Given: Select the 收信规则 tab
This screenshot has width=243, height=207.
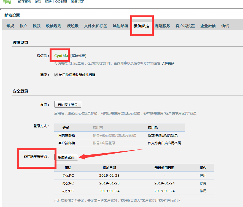Looking at the screenshot, I should point(53,26).
